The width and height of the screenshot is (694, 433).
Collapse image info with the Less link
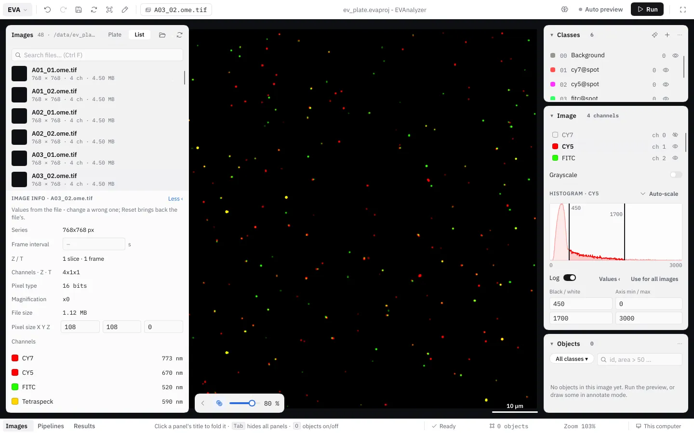(175, 199)
